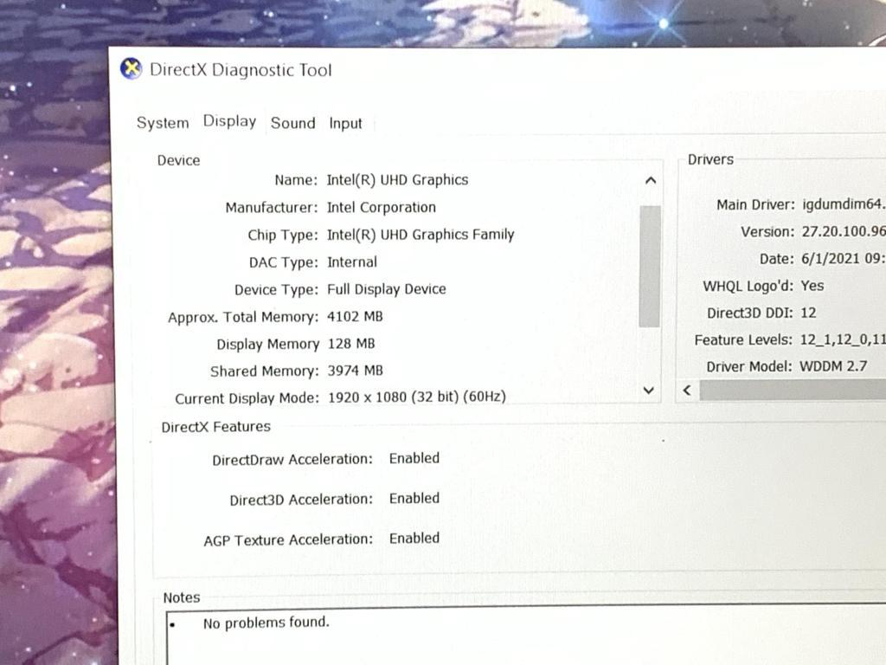Click the Full Display Device value
Screen dimensions: 886x665
pos(387,289)
